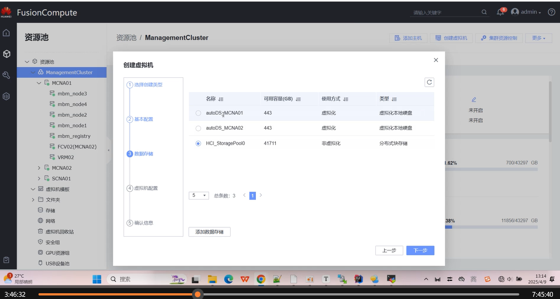Screen dimensions: 560x299
Task: Open the notification bell in the header
Action: tap(500, 12)
